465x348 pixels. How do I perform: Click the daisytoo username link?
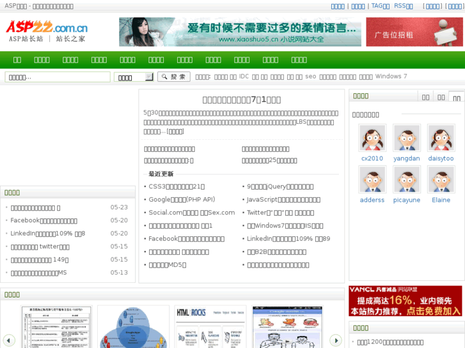tap(441, 158)
